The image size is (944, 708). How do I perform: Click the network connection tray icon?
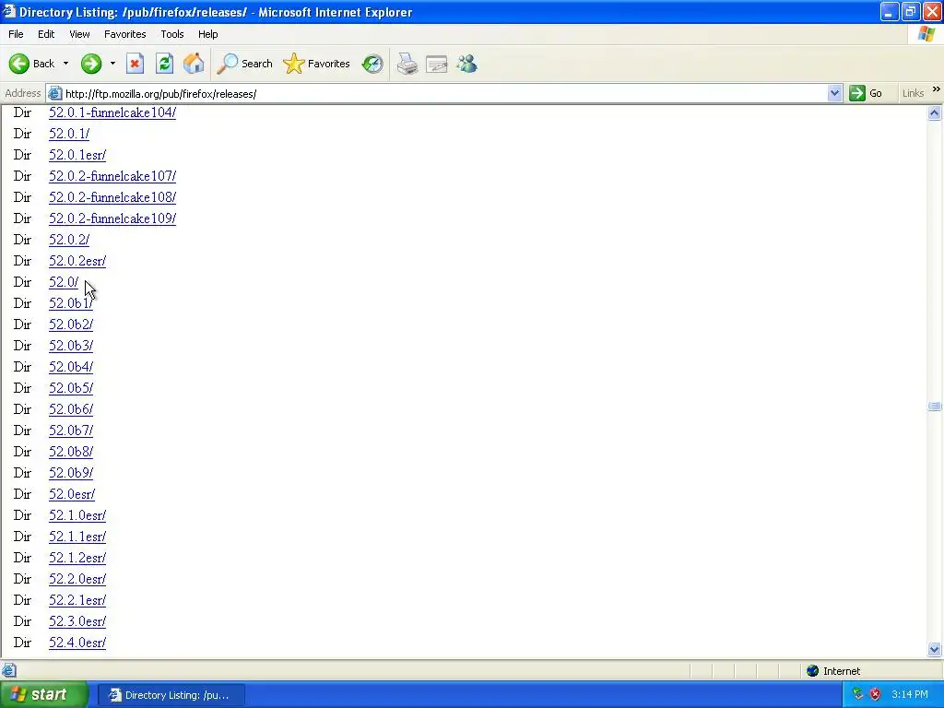pyautogui.click(x=858, y=694)
